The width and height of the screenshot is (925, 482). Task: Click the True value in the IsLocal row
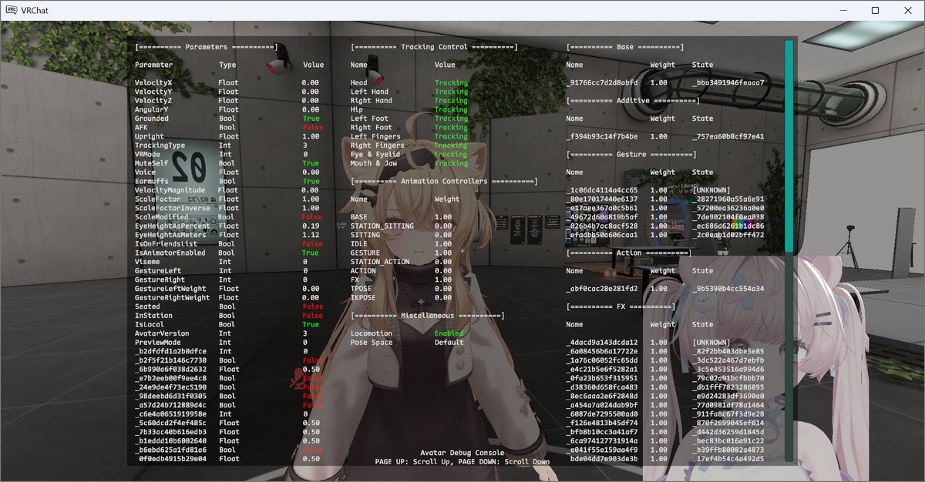coord(311,325)
